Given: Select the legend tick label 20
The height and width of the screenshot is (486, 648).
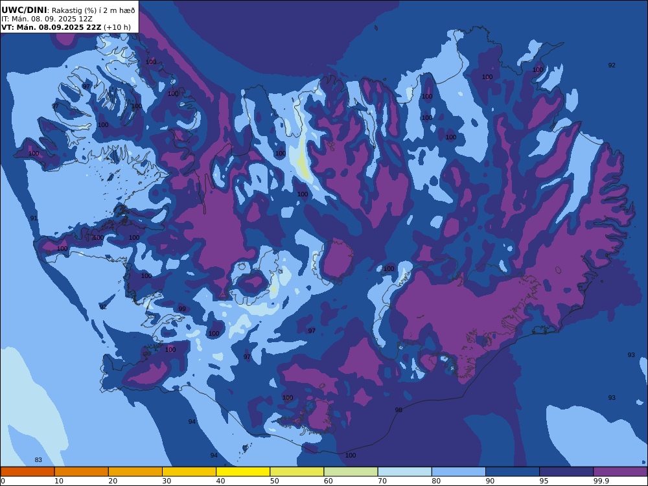Looking at the screenshot, I should pos(113,481).
